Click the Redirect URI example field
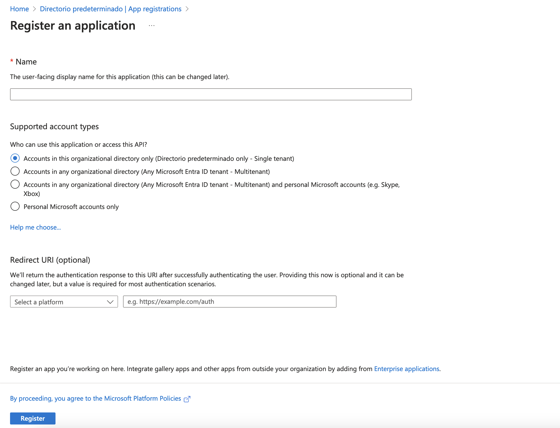 click(x=230, y=302)
